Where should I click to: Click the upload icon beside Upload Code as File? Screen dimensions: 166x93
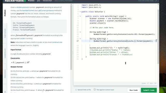[x=76, y=90]
